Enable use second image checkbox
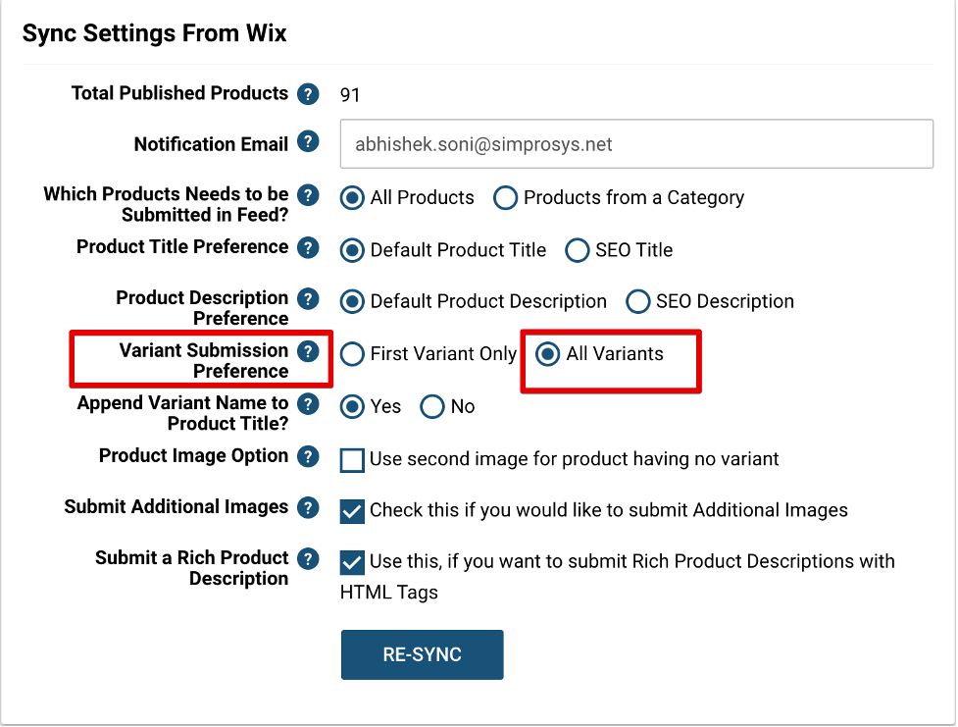This screenshot has height=727, width=958. click(x=352, y=460)
